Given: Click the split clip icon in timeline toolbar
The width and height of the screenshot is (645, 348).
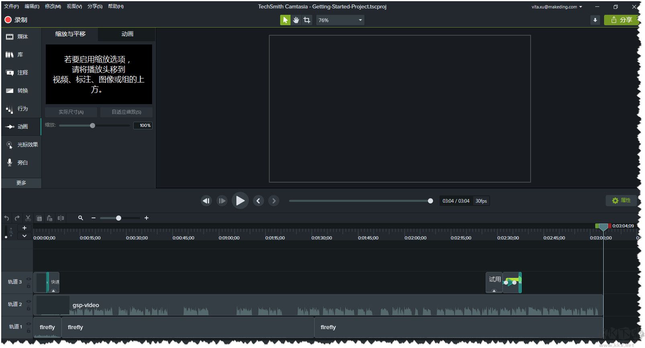Looking at the screenshot, I should click(61, 218).
